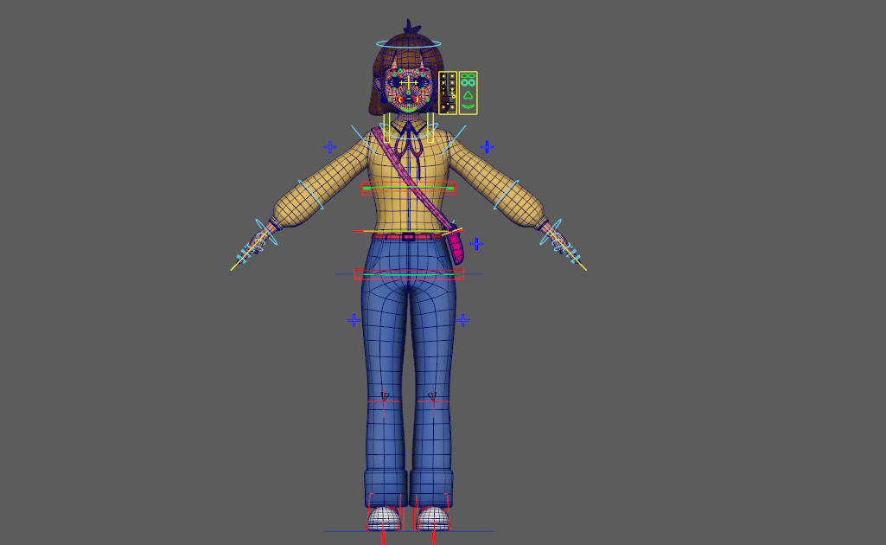Select the red knee cross on screen-right leg
The width and height of the screenshot is (886, 545).
(x=433, y=401)
